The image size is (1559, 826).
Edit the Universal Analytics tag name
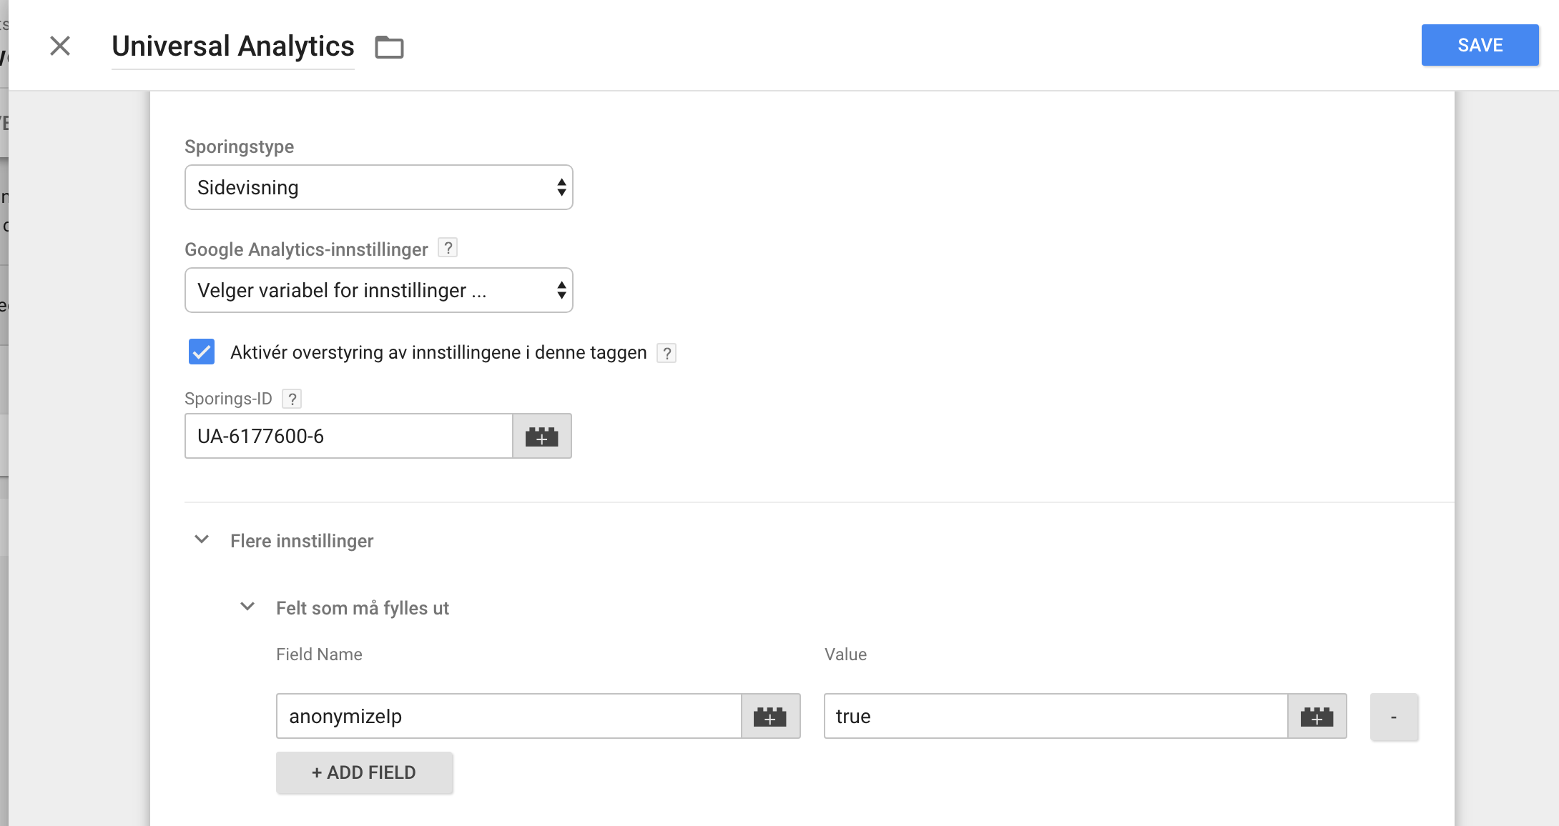233,46
